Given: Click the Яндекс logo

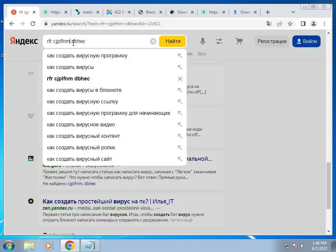Looking at the screenshot, I should click(24, 41).
